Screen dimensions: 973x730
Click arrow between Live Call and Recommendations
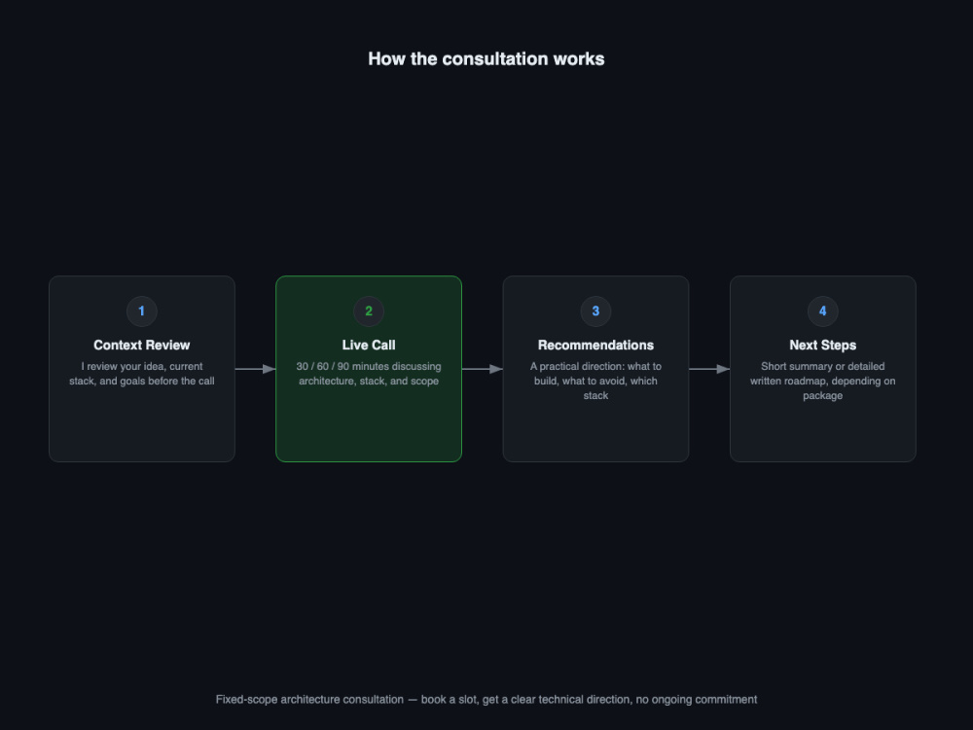tap(483, 369)
